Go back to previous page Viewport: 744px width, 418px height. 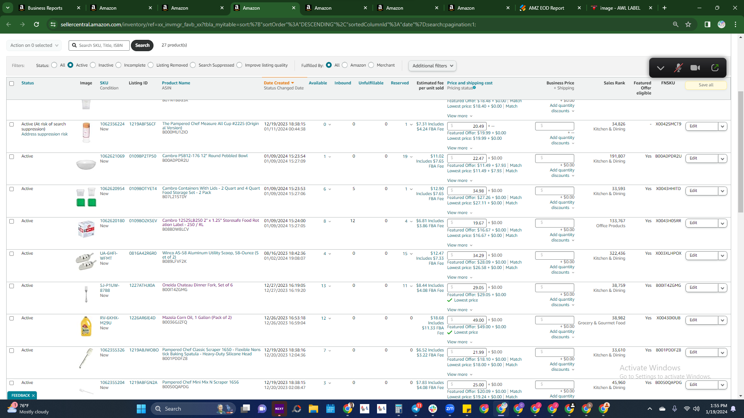click(x=9, y=24)
